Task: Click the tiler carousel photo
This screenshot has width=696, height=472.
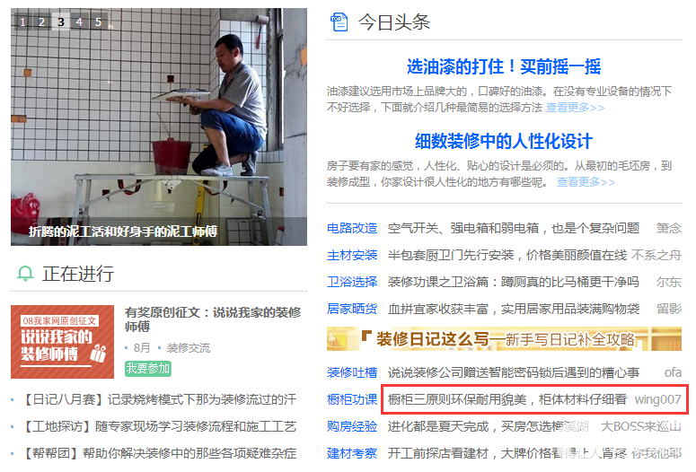Action: coord(159,127)
